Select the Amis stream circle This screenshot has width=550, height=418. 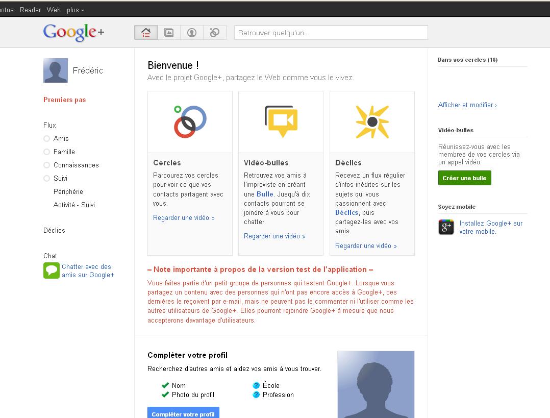click(46, 139)
